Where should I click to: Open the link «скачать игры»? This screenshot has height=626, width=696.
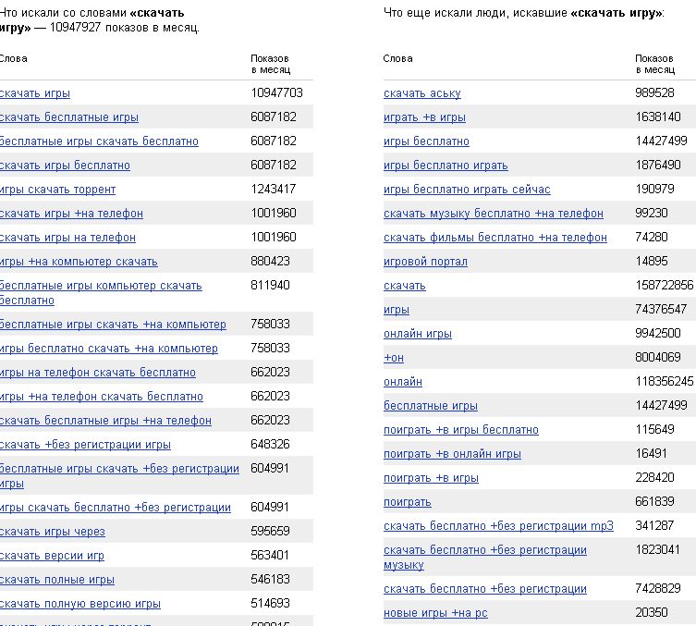34,93
